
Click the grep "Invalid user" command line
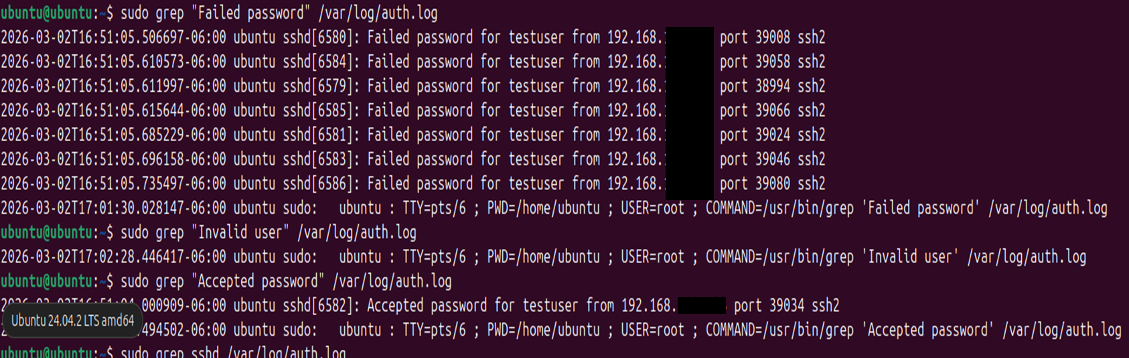pos(268,232)
